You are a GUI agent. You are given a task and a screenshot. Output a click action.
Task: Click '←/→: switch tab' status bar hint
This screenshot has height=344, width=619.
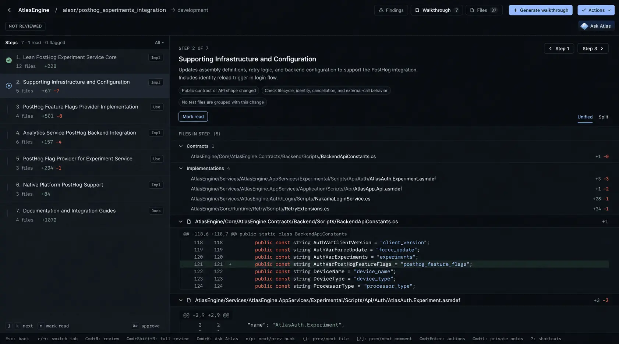(x=57, y=339)
